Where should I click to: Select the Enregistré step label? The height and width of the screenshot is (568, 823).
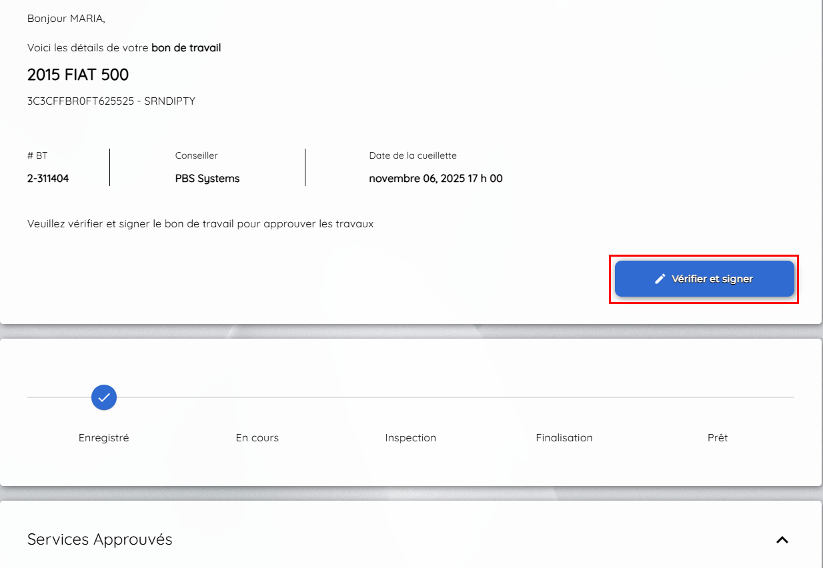(103, 438)
